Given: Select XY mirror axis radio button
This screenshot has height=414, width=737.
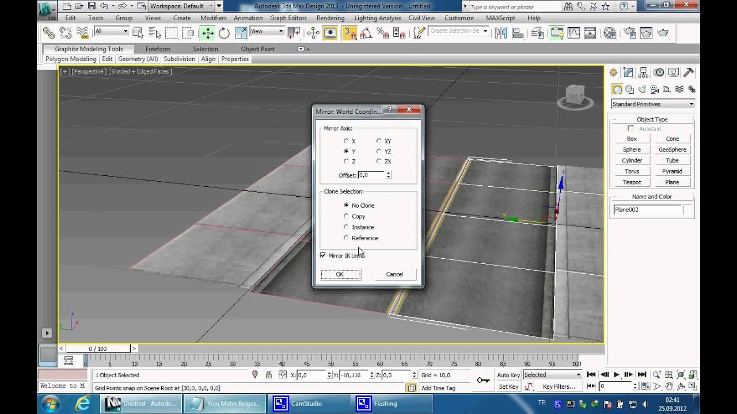Looking at the screenshot, I should pyautogui.click(x=379, y=141).
